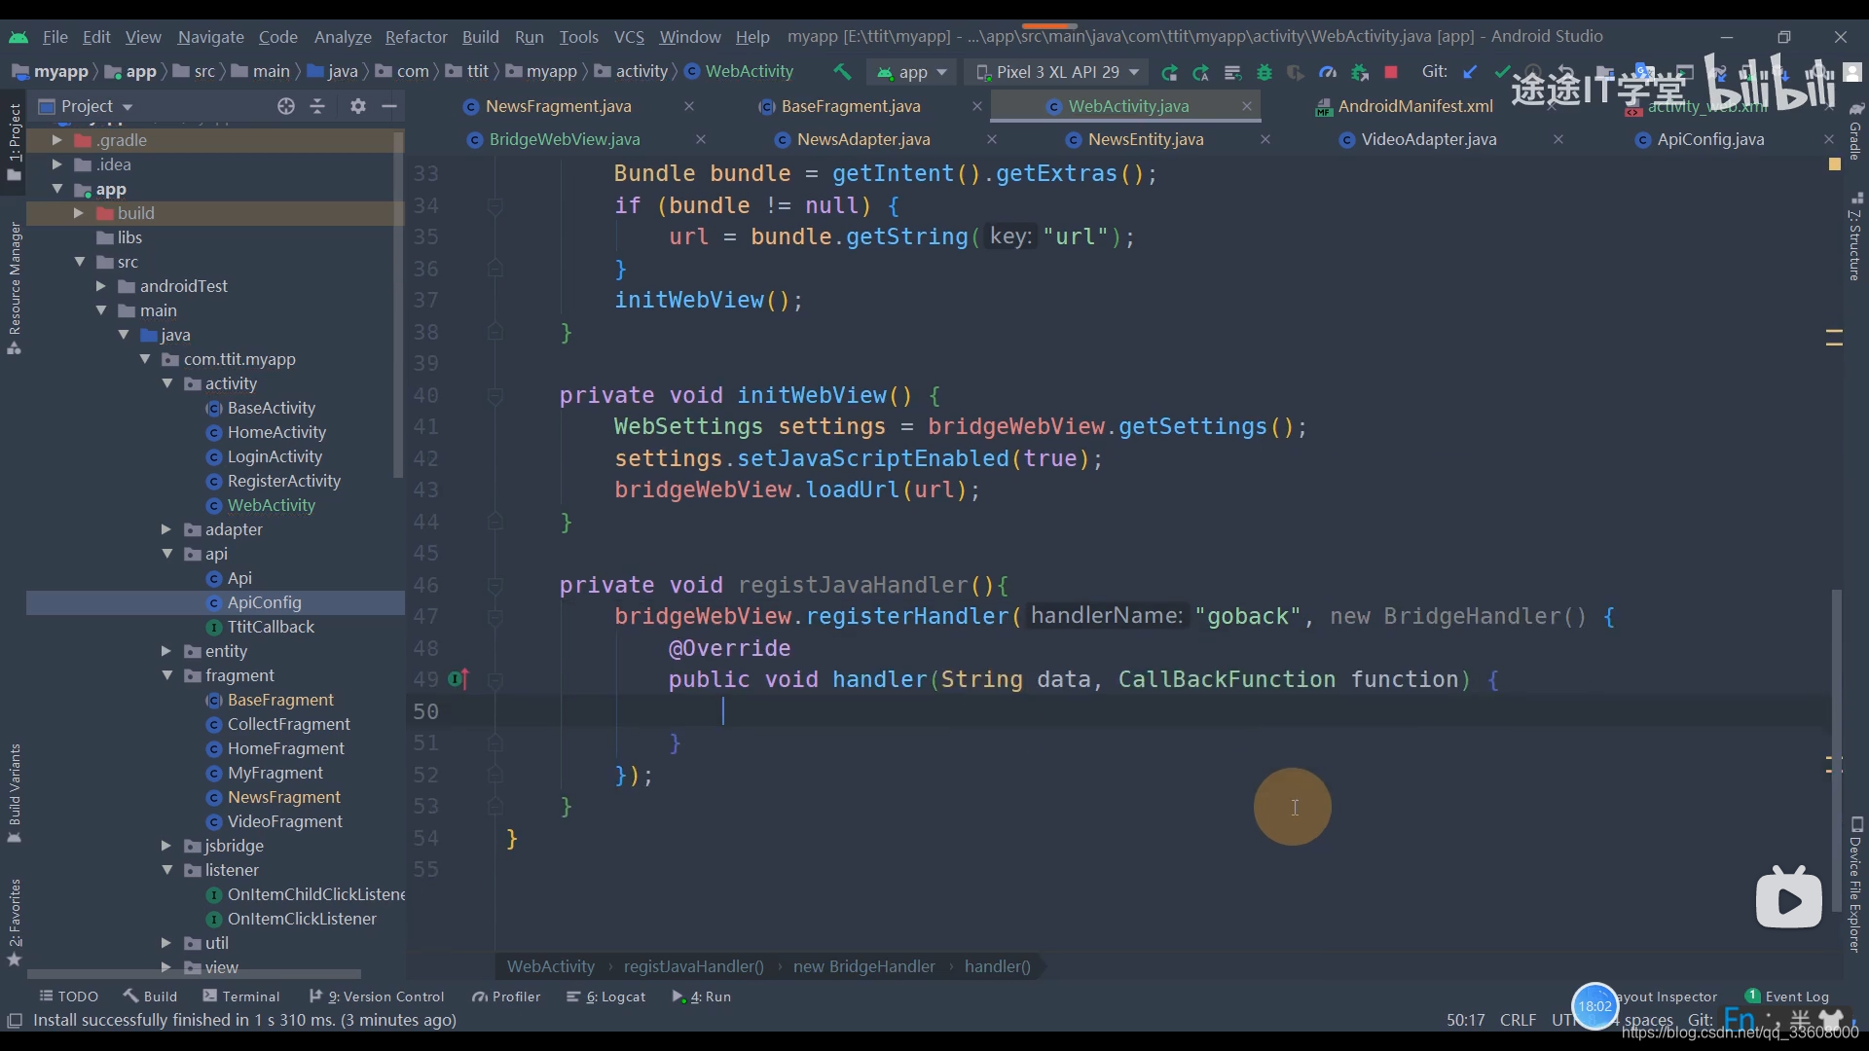Open the VCS menu
Screen dimensions: 1869x1051
tap(629, 37)
